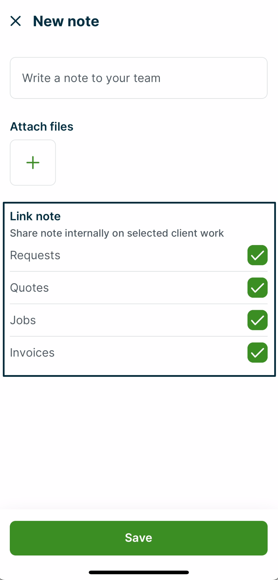Click the plus icon to attach files
The width and height of the screenshot is (278, 580).
(33, 162)
